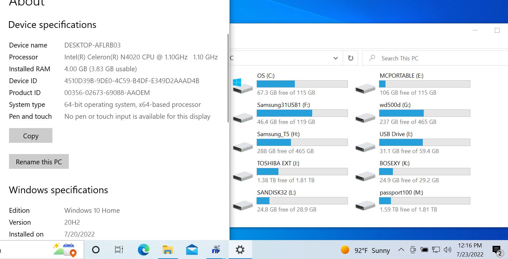
Task: Open the Samsung_T5 (H:) drive icon
Action: point(243,147)
